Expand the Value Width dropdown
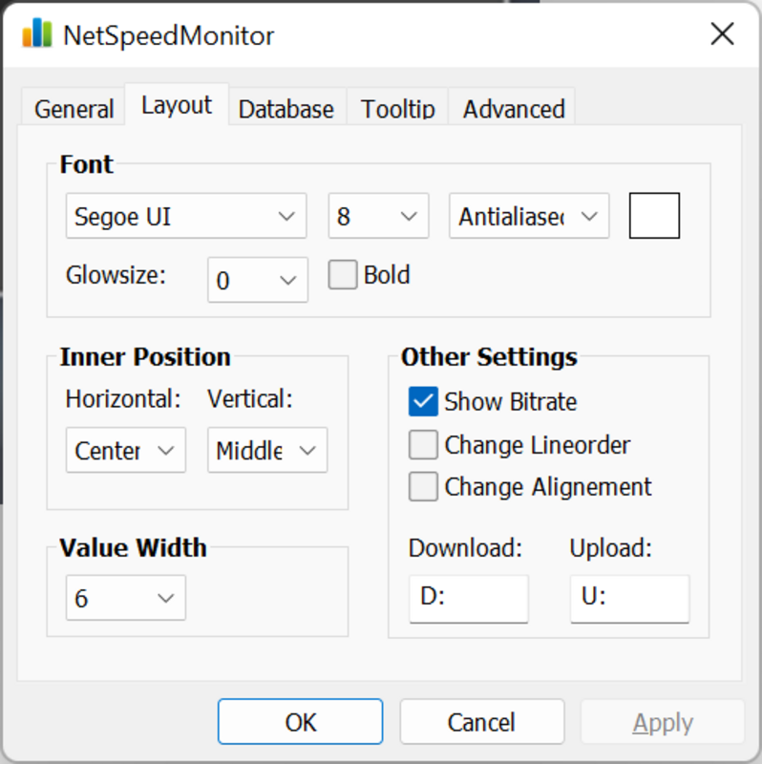The image size is (762, 764). pos(126,598)
